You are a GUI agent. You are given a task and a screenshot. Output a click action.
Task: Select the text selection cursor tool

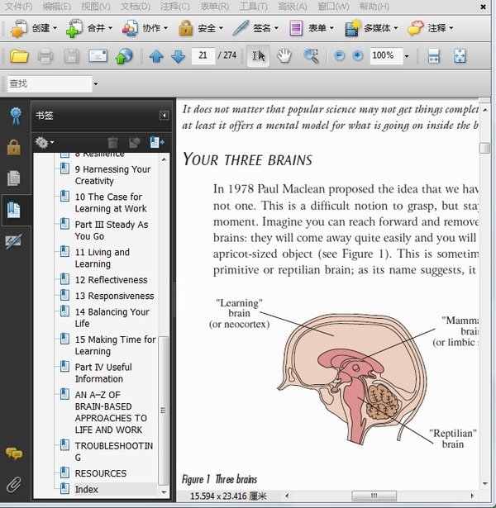259,56
